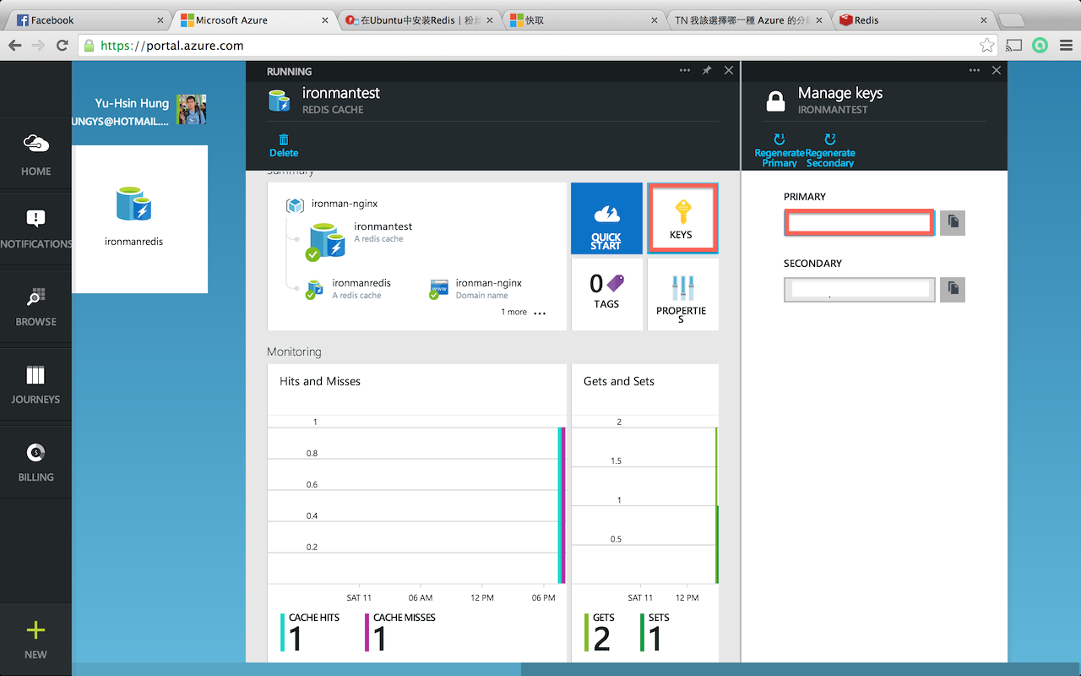Open the Chrome hamburger menu
The image size is (1081, 676).
1066,46
